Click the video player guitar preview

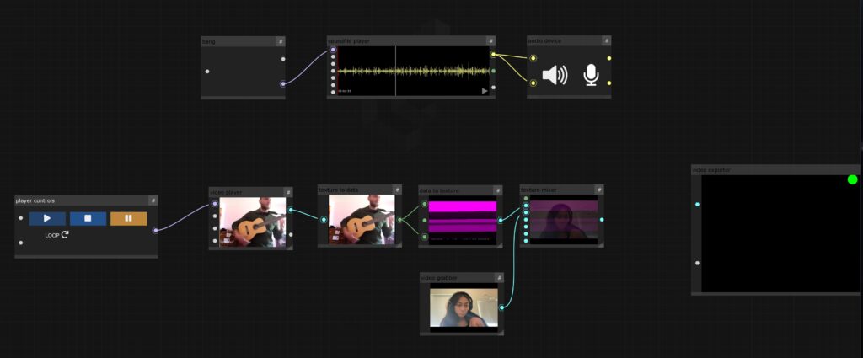click(x=253, y=222)
